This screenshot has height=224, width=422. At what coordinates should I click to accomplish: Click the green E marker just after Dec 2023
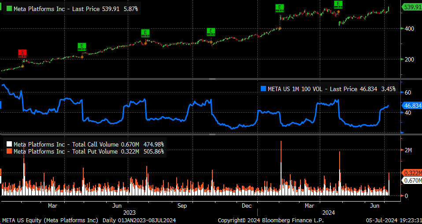pos(280,8)
